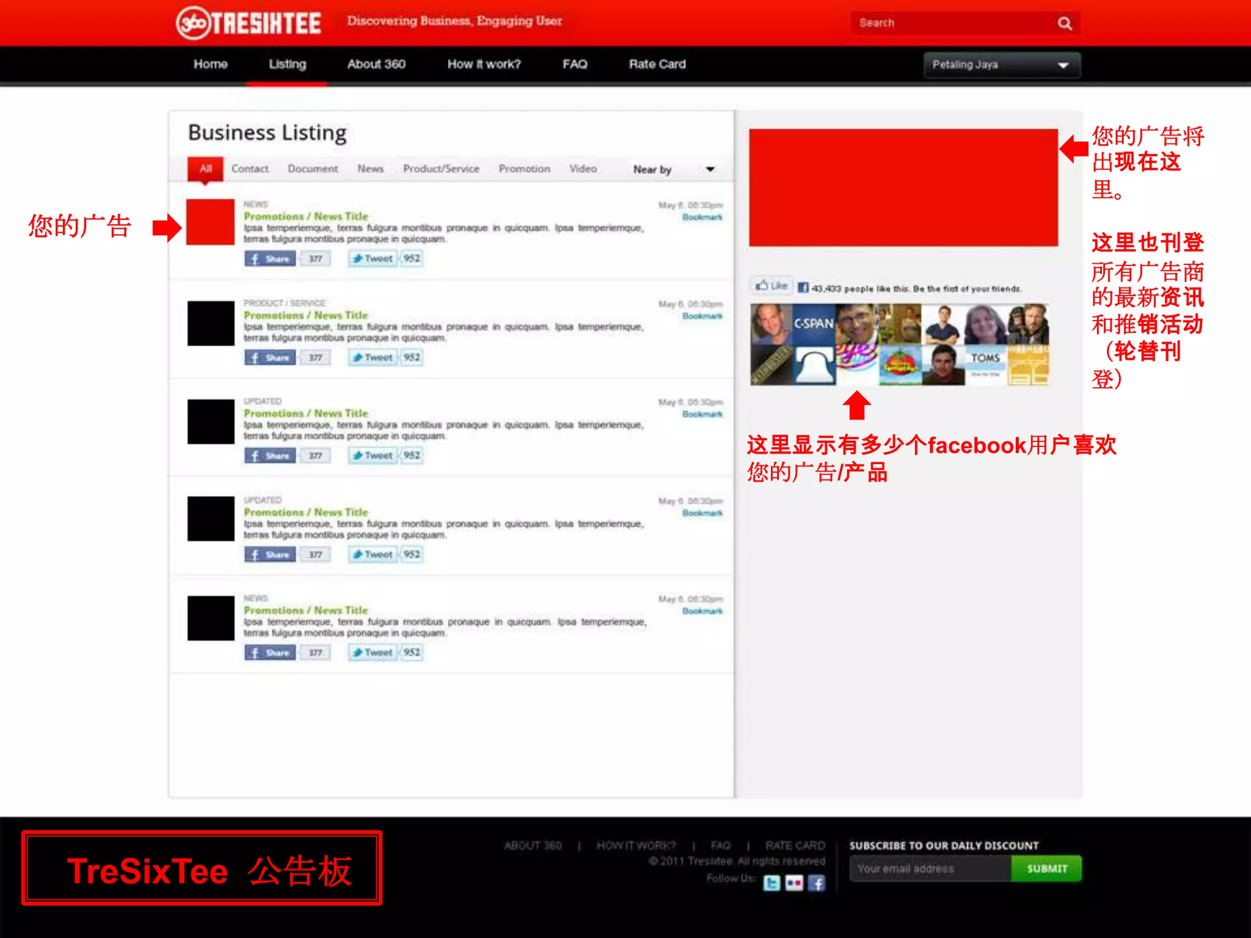Share the last NEWS listing on Facebook
The height and width of the screenshot is (938, 1251).
click(270, 653)
